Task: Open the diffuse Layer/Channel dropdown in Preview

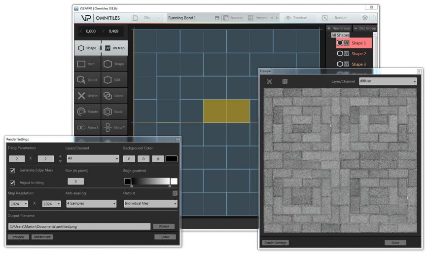Action: click(x=388, y=81)
